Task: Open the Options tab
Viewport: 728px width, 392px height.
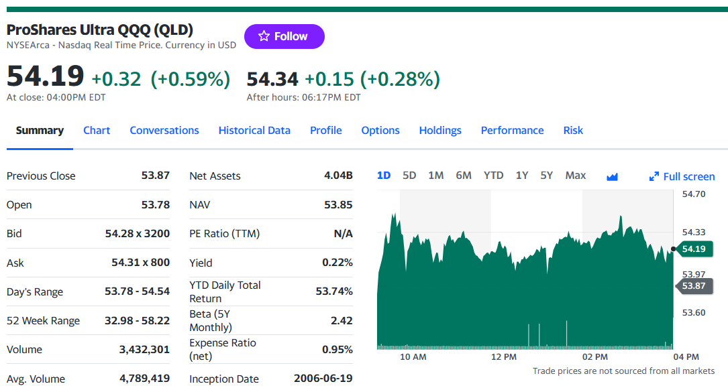Action: click(x=380, y=131)
